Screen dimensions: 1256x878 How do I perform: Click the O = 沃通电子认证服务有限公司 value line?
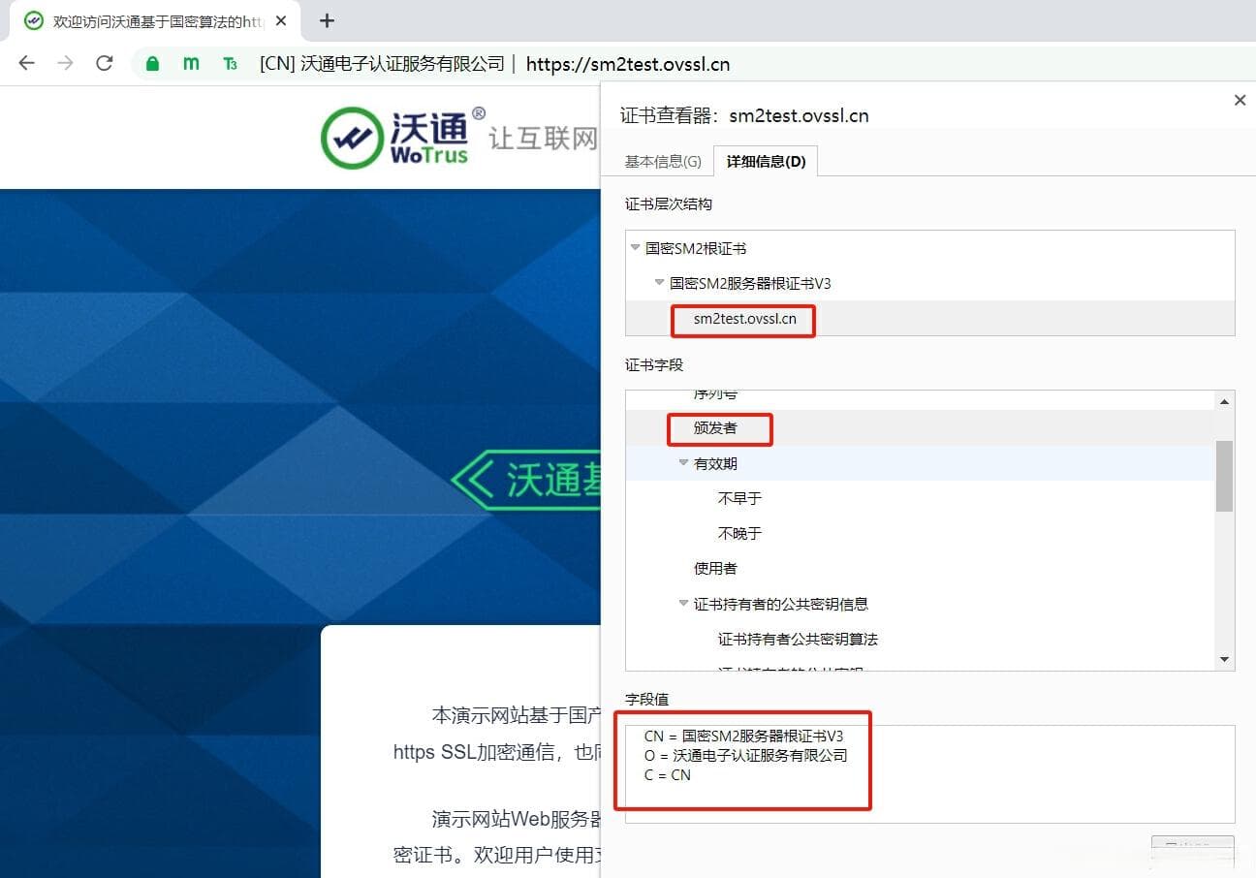pos(745,755)
